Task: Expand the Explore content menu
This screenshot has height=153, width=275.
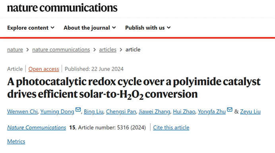Action: click(x=31, y=28)
